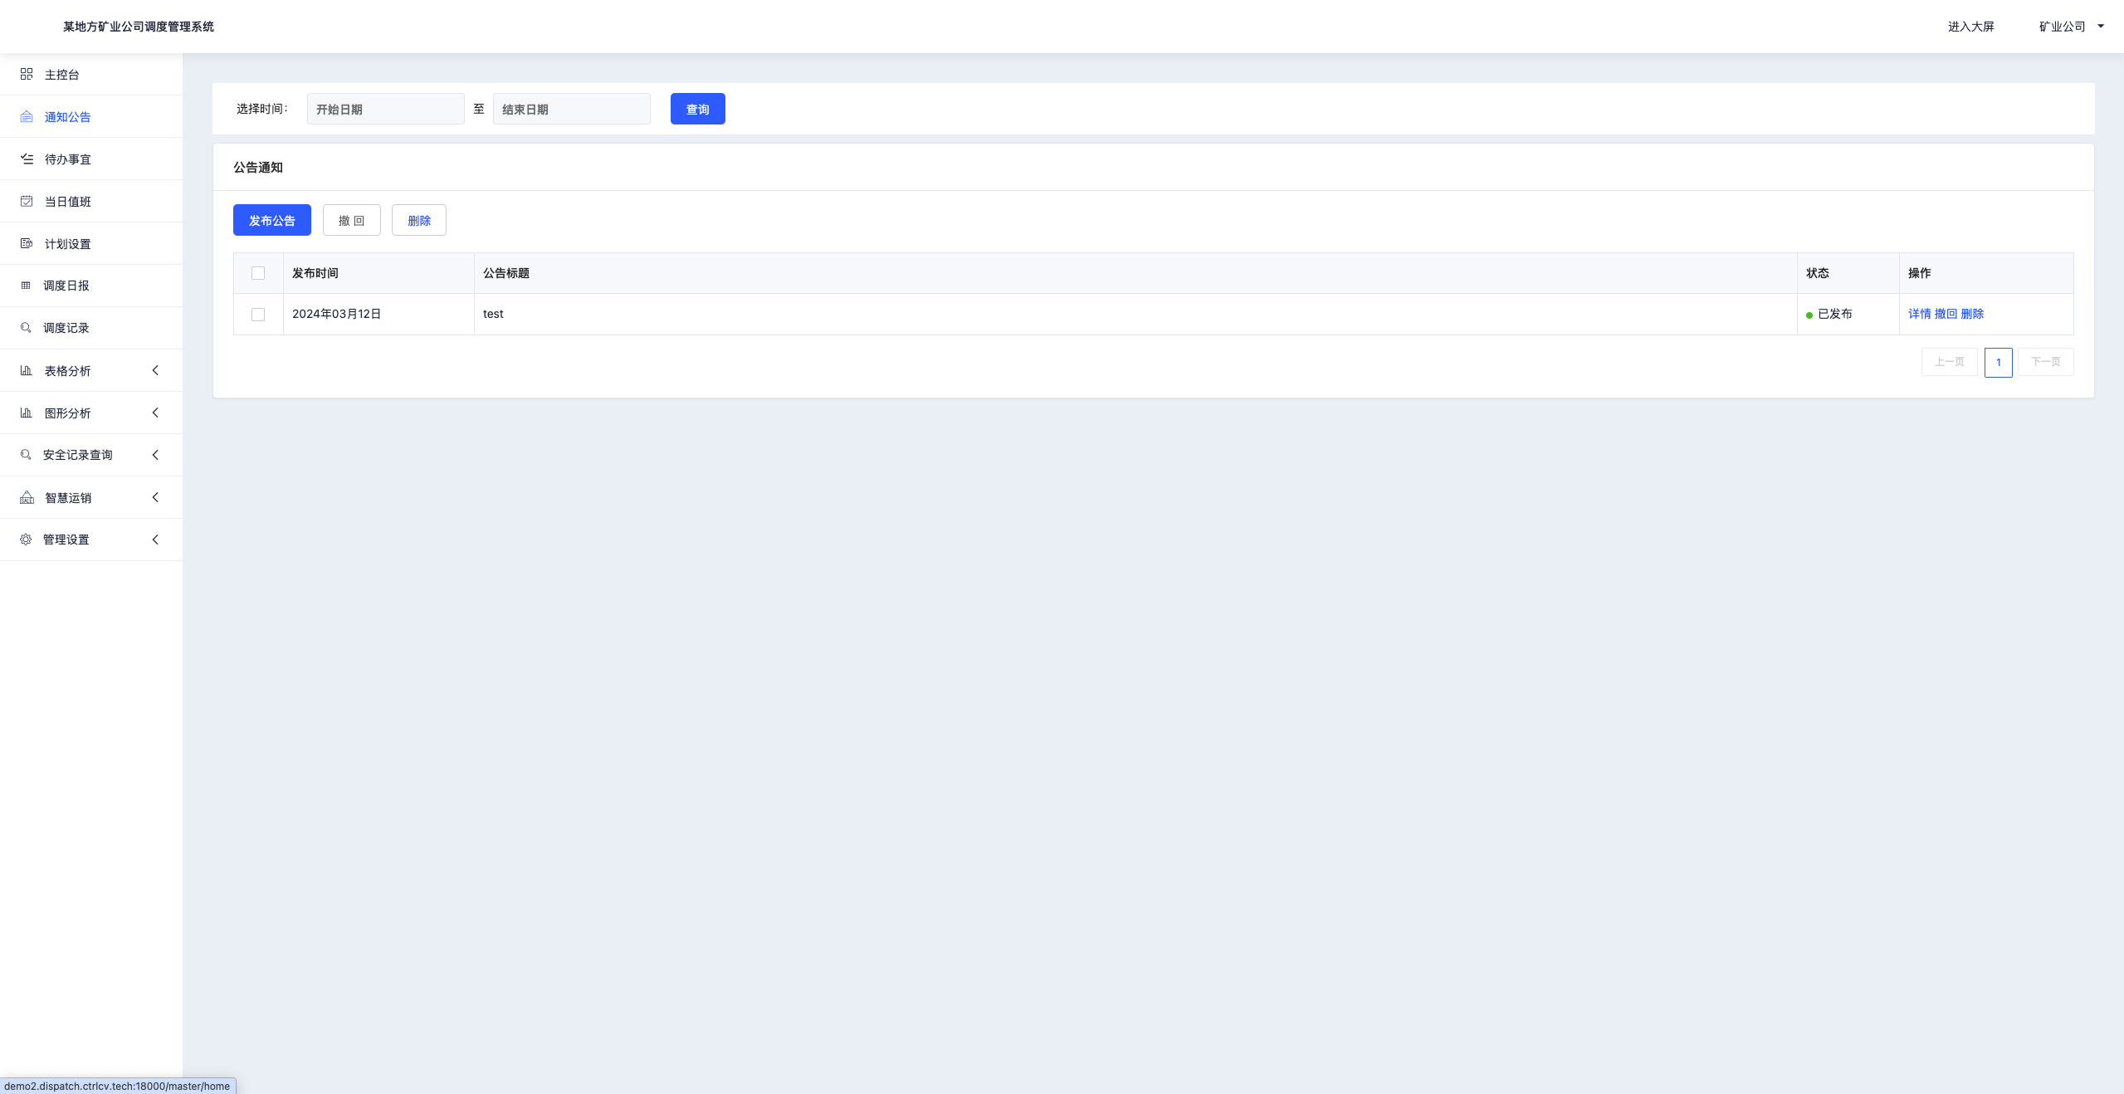Click the 已发布 status cell
This screenshot has height=1094, width=2124.
tap(1848, 314)
